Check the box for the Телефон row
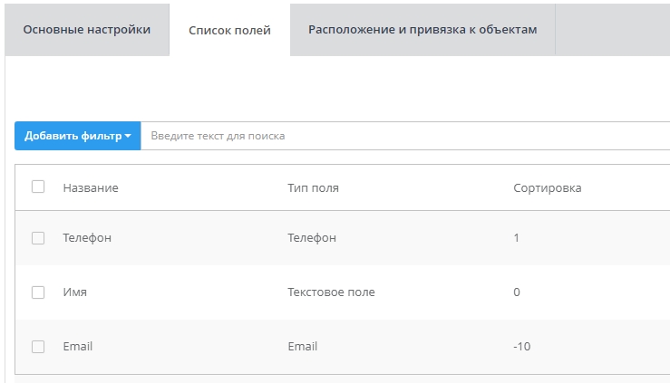Image resolution: width=670 pixels, height=383 pixels. (38, 238)
